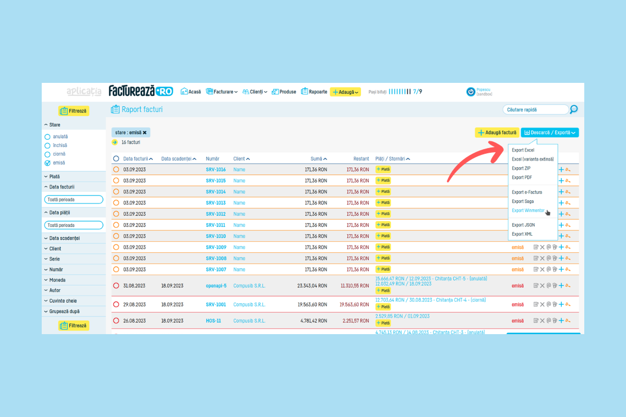Remove the 'stare : emisă' filter tag
Image resolution: width=626 pixels, height=417 pixels.
pyautogui.click(x=145, y=132)
